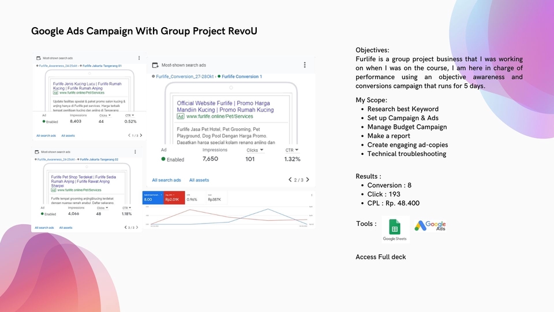Image resolution: width=554 pixels, height=312 pixels.
Task: Click Furlife Pet Shop Terdekat ad headline
Action: tap(83, 181)
